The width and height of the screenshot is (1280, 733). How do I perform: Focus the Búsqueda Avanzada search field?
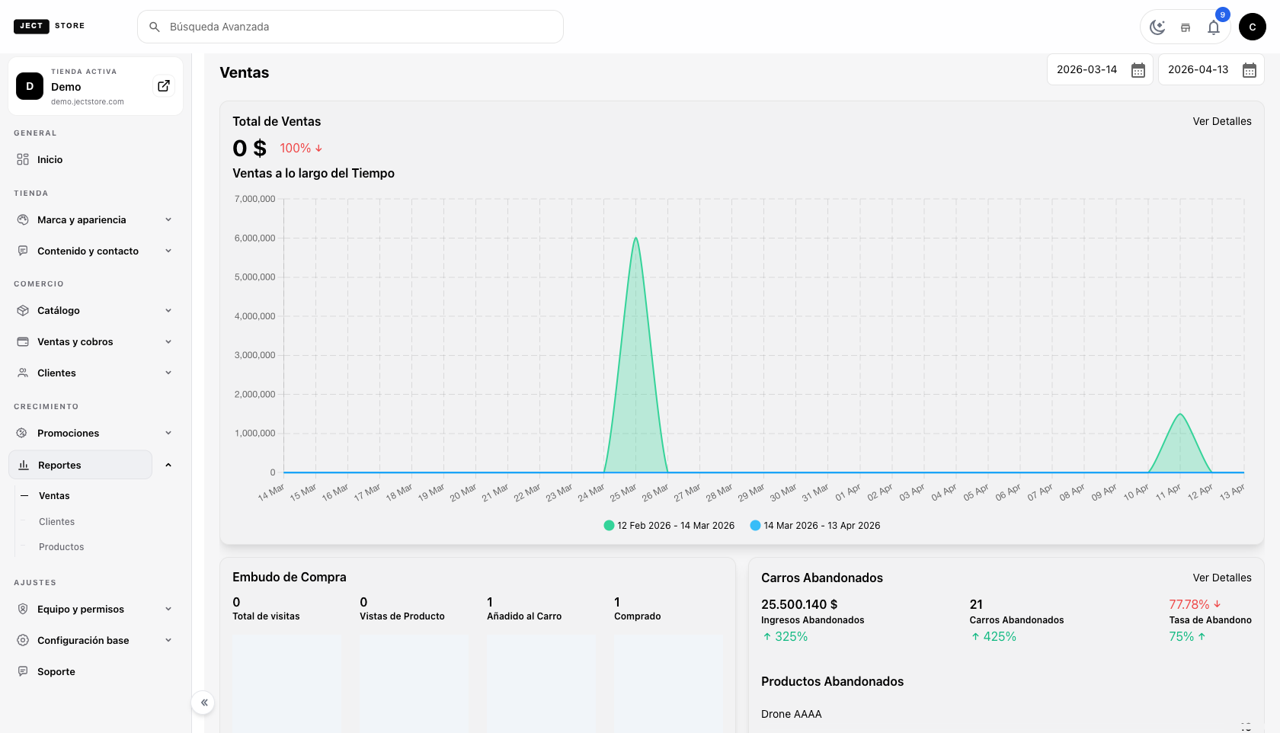point(350,27)
